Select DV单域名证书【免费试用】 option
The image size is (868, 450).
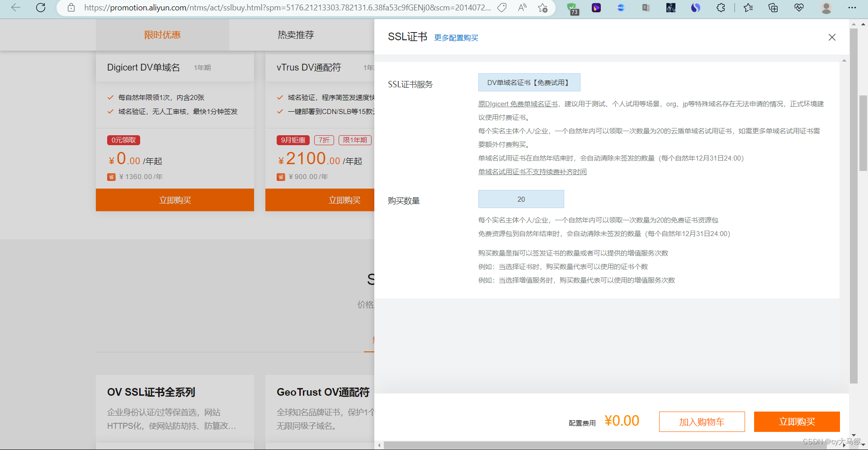(529, 82)
